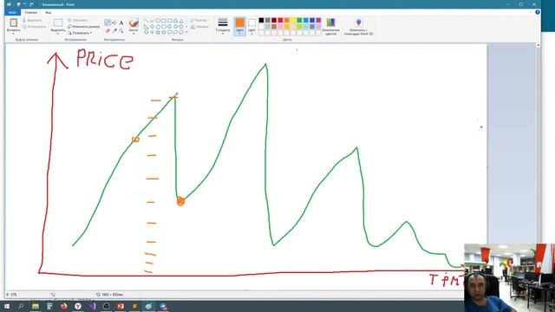This screenshot has width=555, height=312.
Task: Select the Color picker eyedropper tool
Action: (114, 31)
